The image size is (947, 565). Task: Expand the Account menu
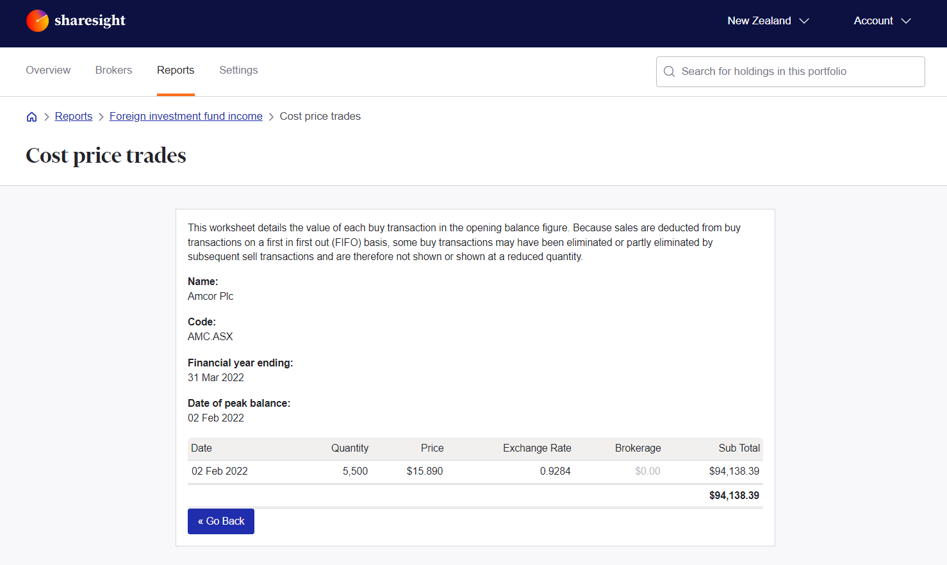click(x=882, y=20)
